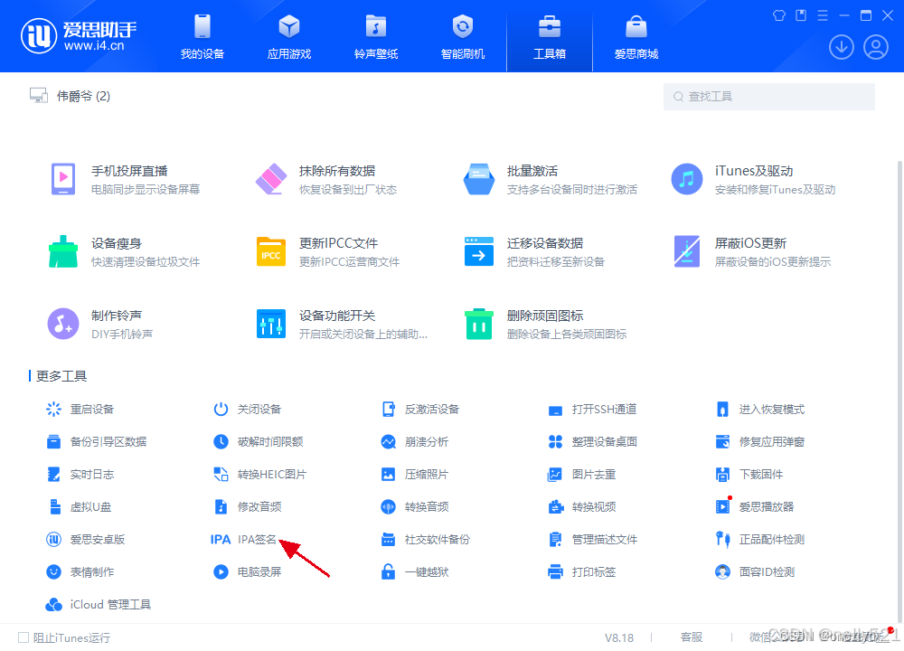
Task: Open 修改音频 tool
Action: [248, 507]
